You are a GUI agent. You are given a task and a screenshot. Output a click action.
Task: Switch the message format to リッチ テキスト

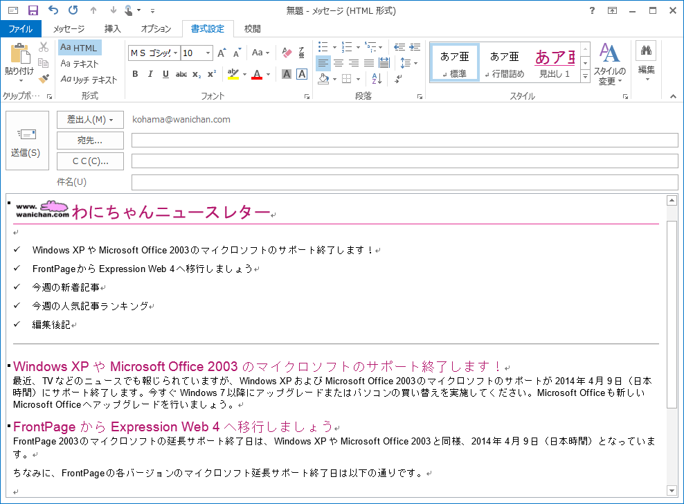point(89,80)
